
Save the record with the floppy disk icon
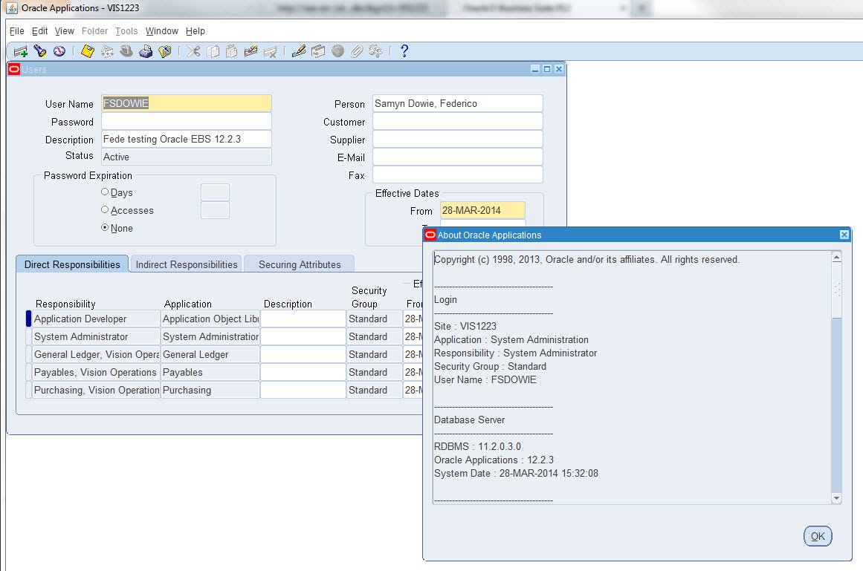pyautogui.click(x=85, y=51)
